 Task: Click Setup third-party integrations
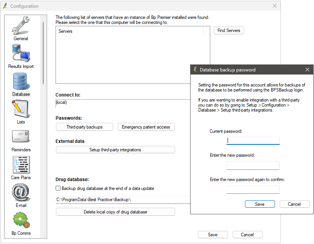point(115,150)
